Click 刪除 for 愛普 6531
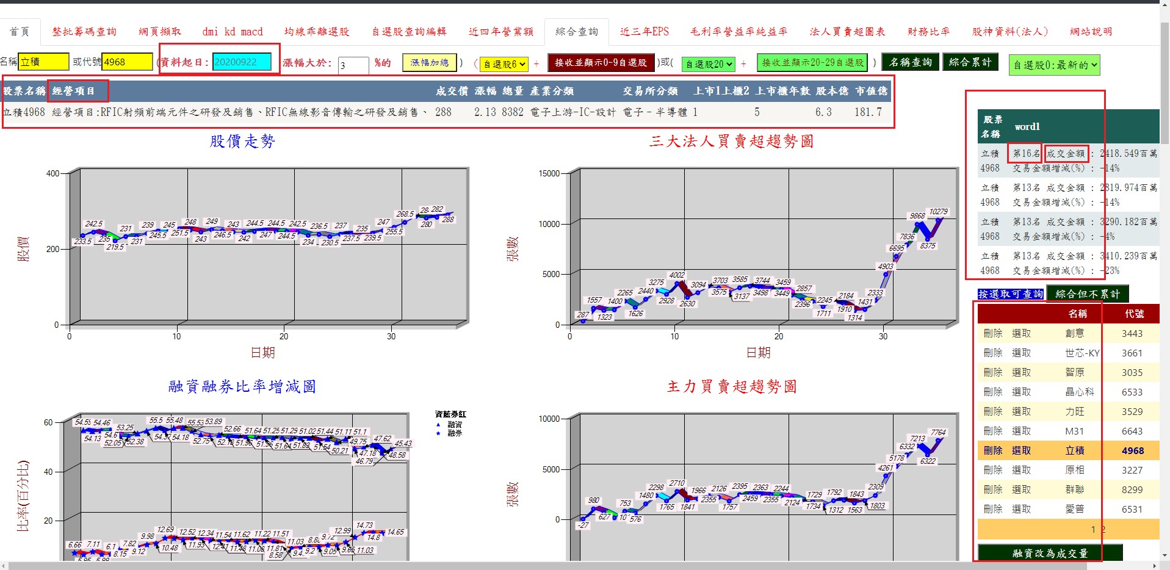Screen dimensions: 1170x570 click(x=993, y=509)
